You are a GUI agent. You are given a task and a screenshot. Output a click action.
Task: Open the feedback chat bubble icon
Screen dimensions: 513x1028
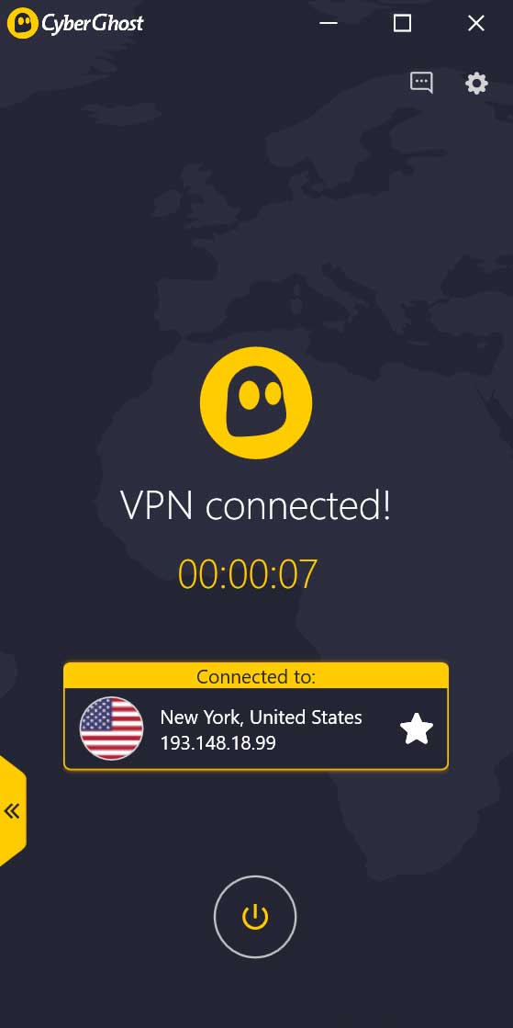click(421, 83)
